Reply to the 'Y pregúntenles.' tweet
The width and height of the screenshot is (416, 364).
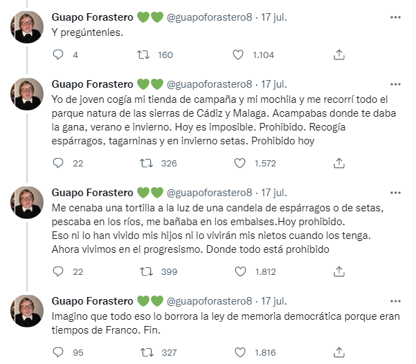pos(60,55)
